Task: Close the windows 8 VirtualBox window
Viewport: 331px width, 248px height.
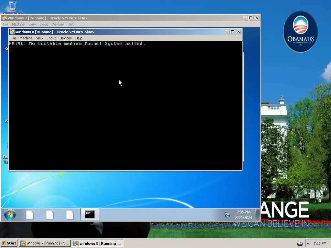Action: (x=239, y=32)
